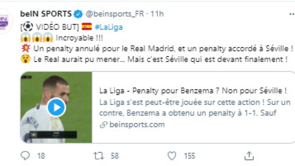
Task: Open the video thumbnail showing Benzema
Action: [55, 107]
